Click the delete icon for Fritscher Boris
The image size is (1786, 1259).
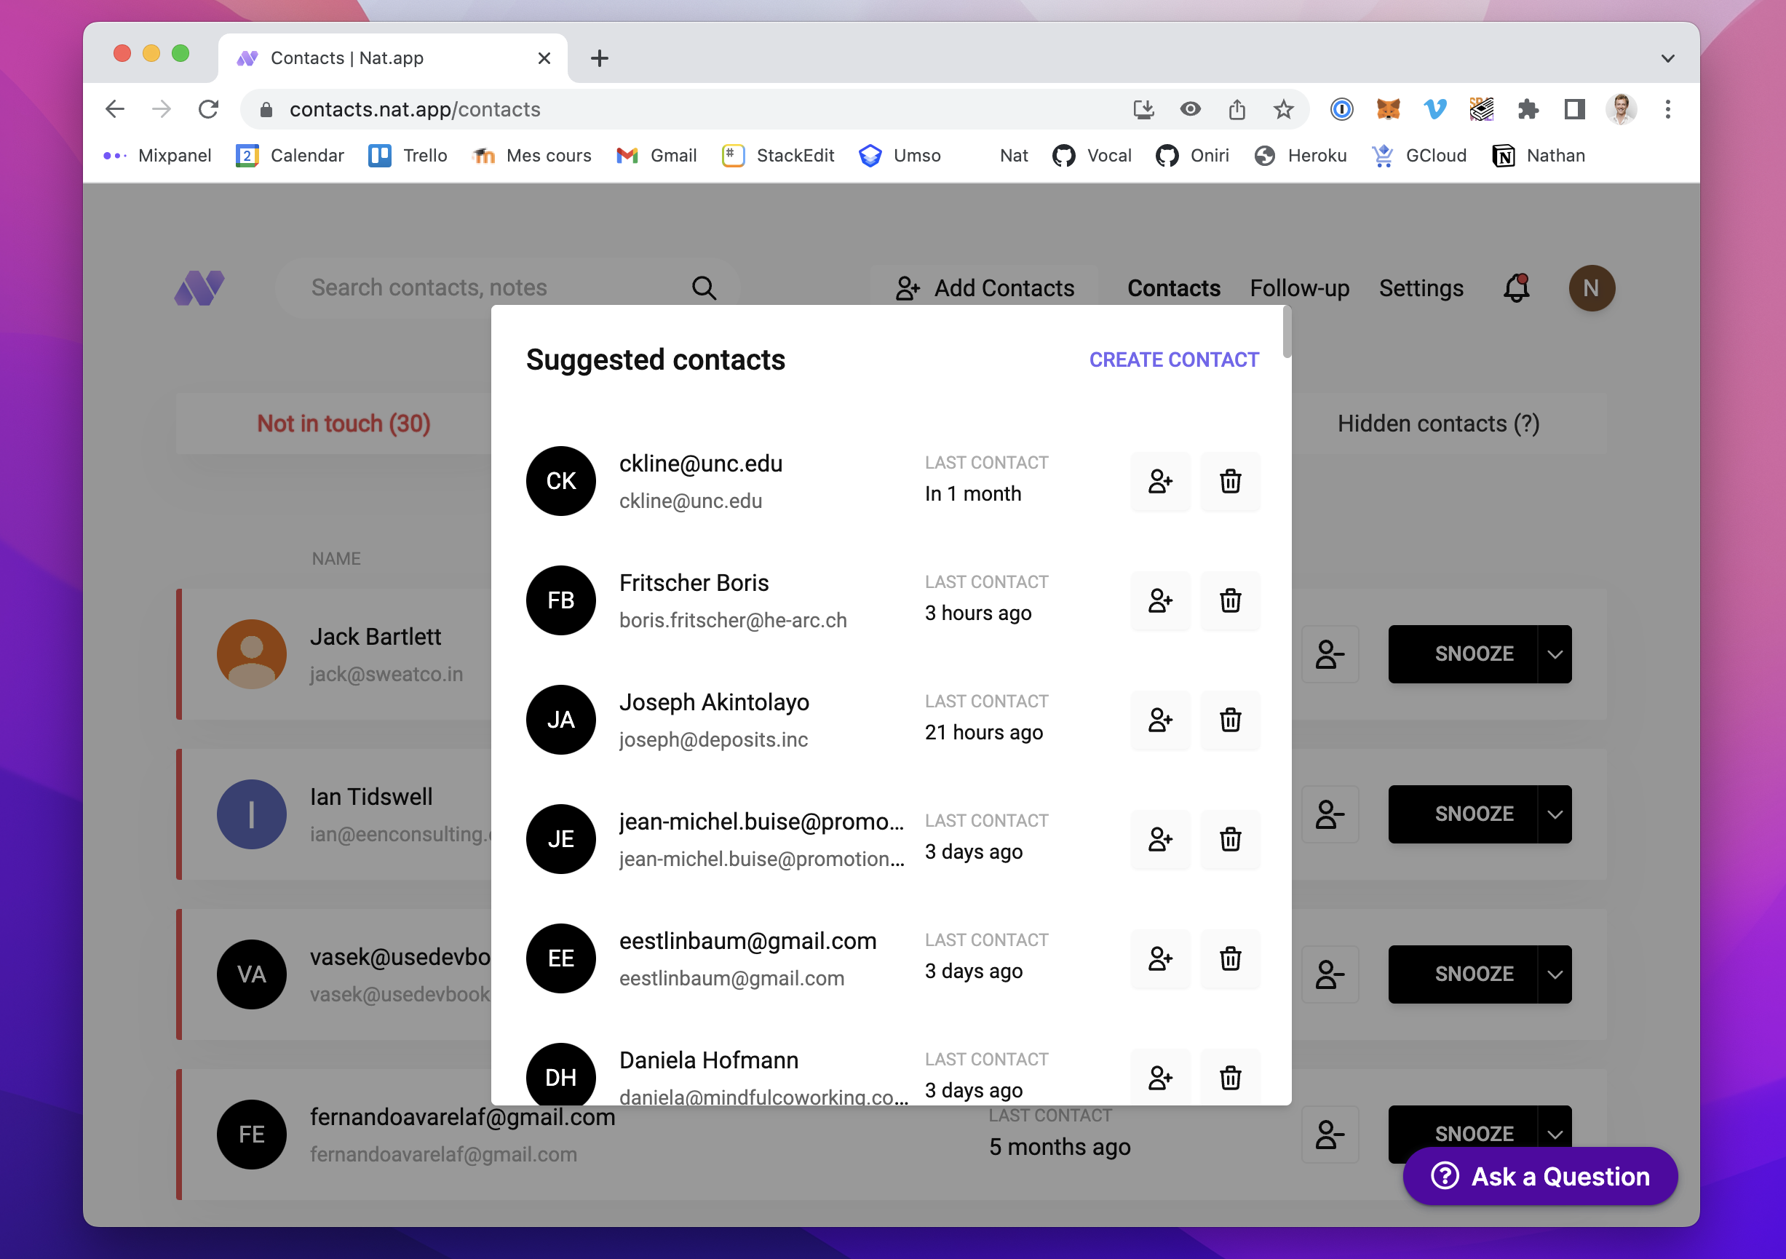(1229, 600)
